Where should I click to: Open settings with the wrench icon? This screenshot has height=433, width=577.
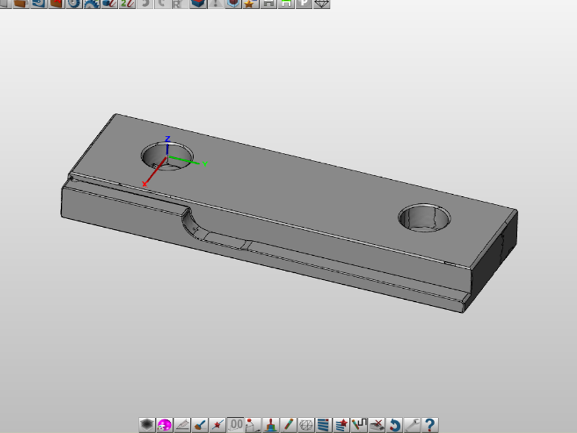412,425
